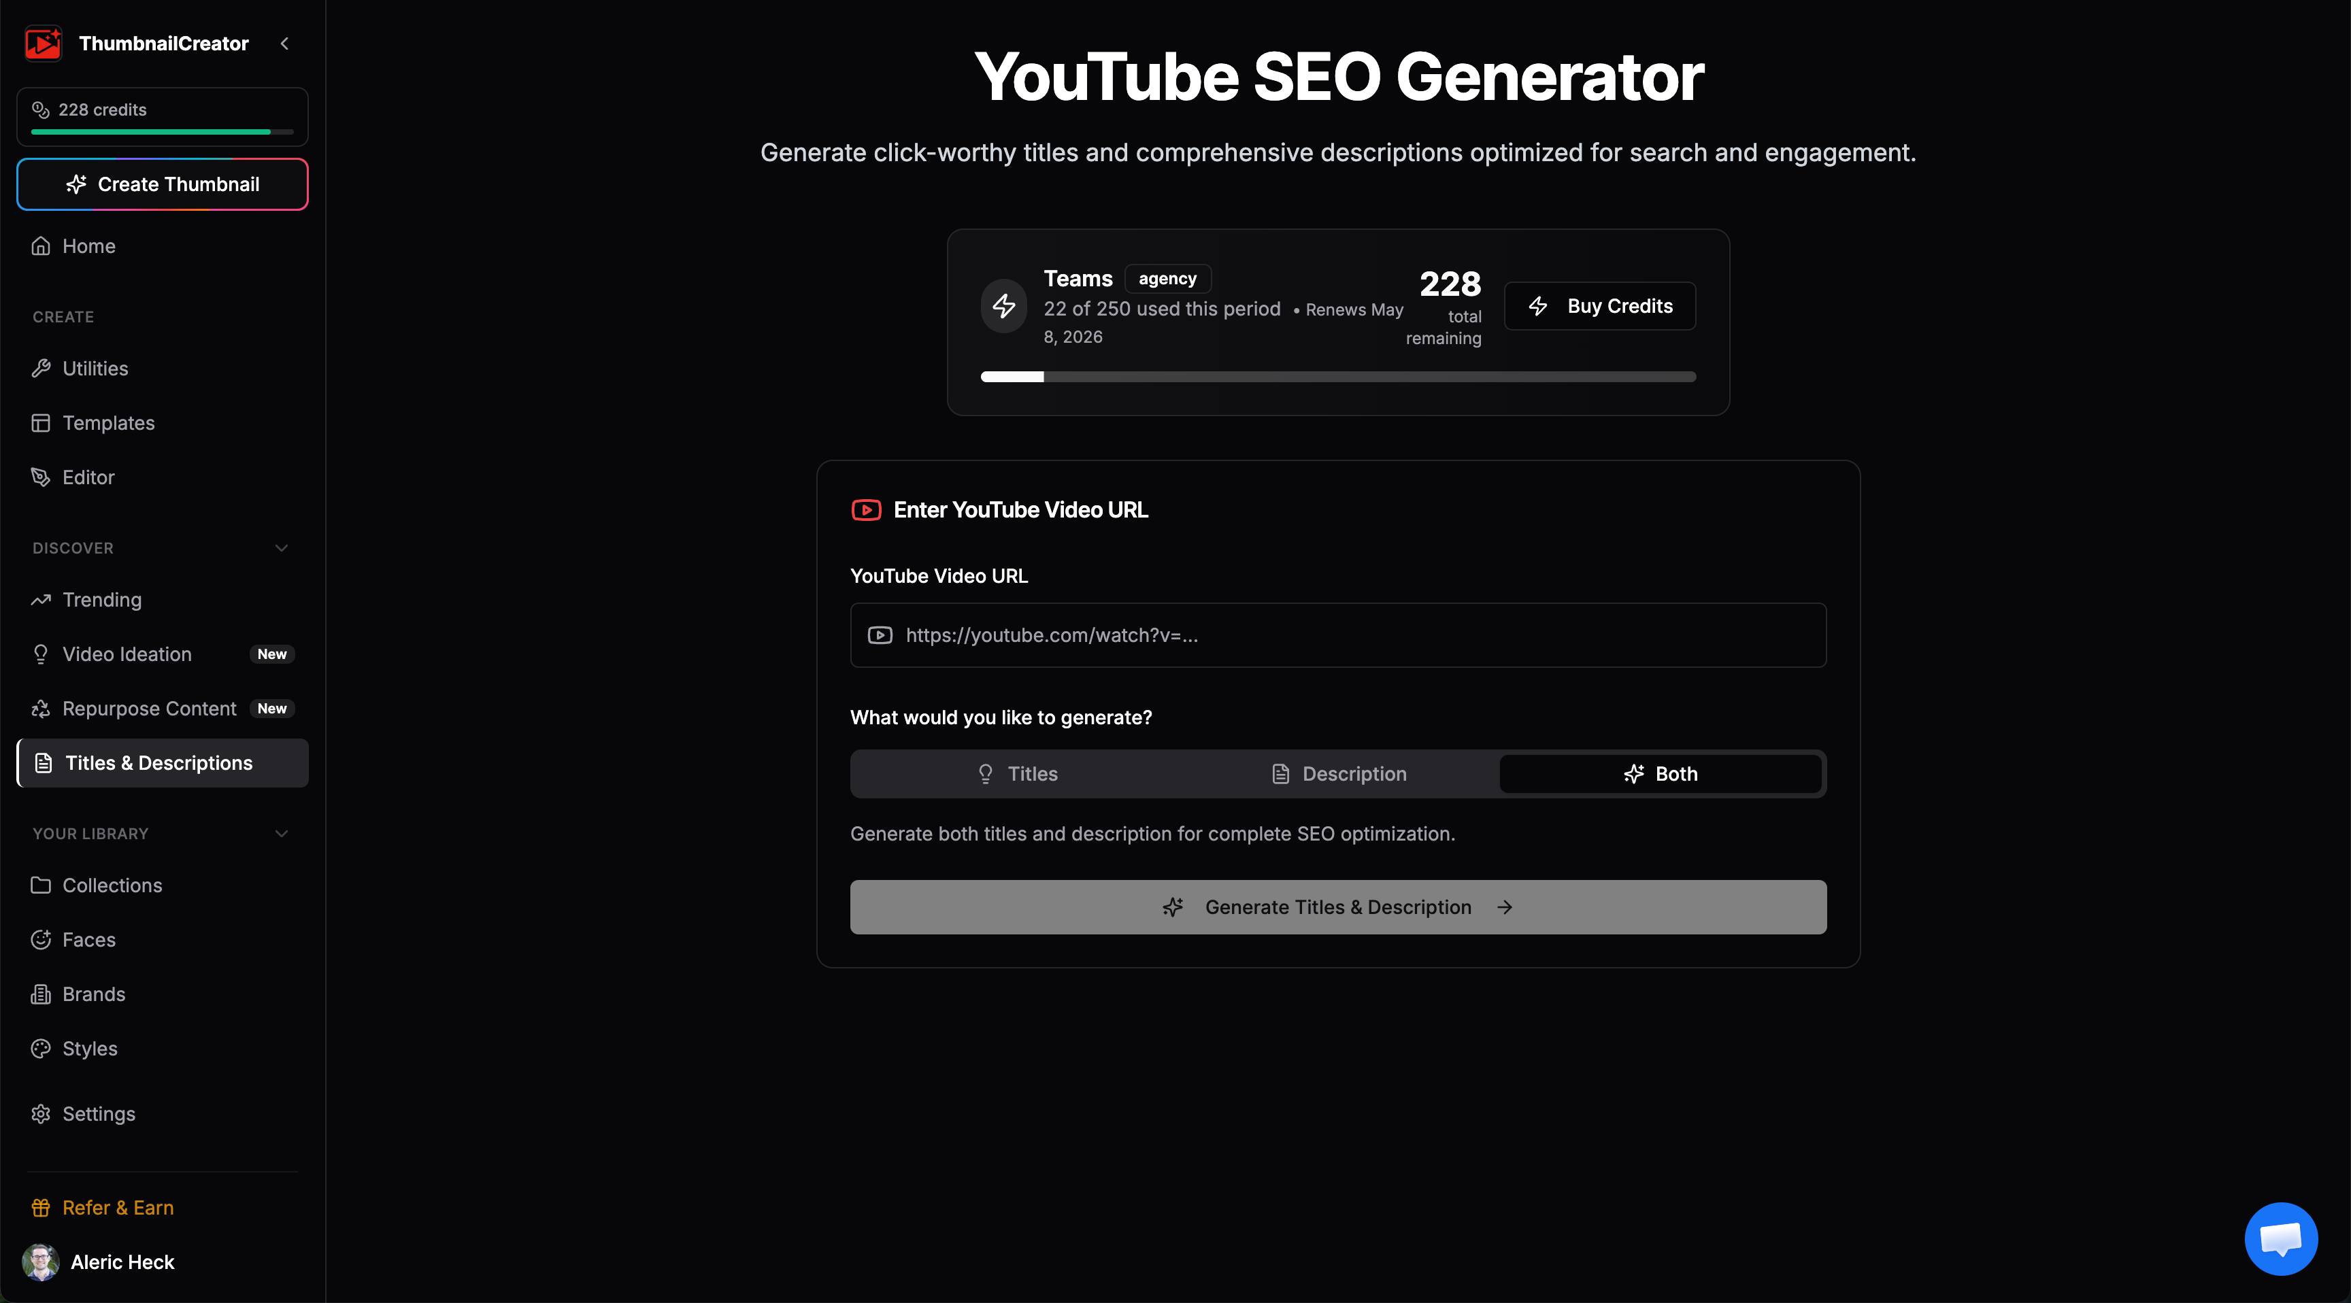Image resolution: width=2351 pixels, height=1303 pixels.
Task: Click the 228 credits coin icon
Action: (x=40, y=109)
